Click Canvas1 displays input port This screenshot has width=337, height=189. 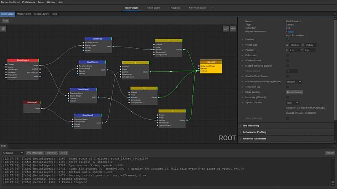tap(199, 71)
